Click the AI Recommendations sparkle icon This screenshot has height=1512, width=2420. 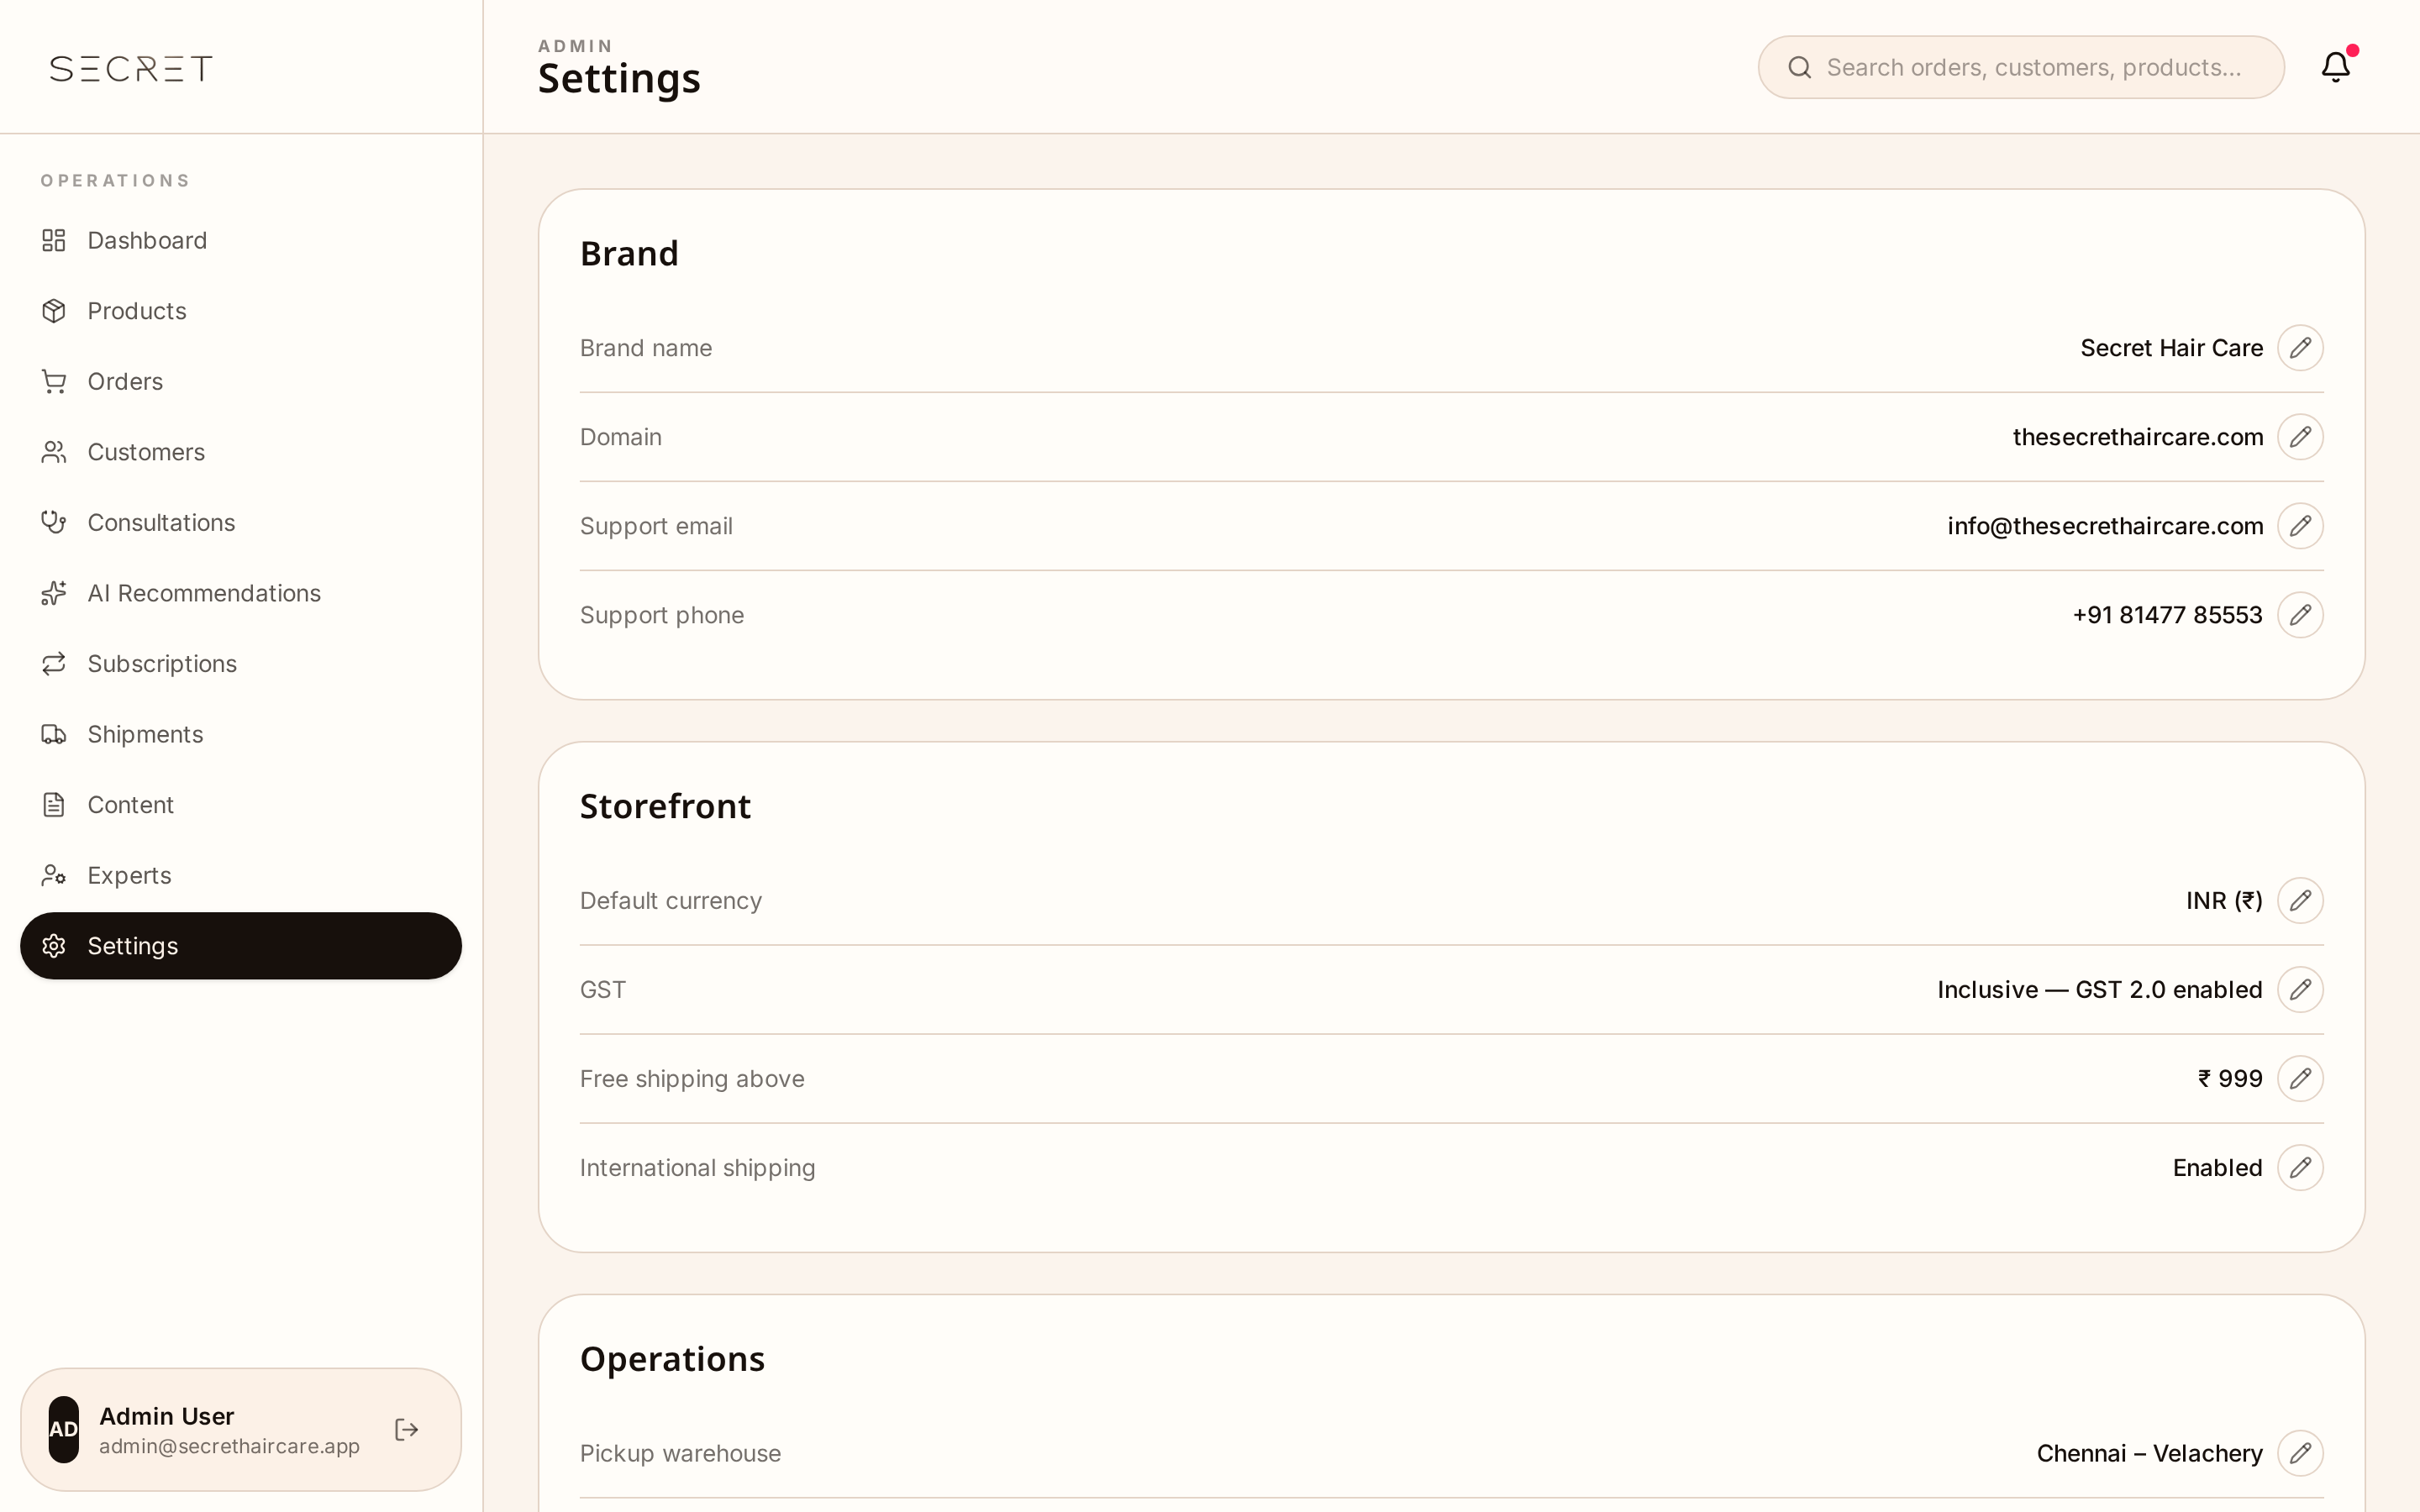click(x=54, y=593)
